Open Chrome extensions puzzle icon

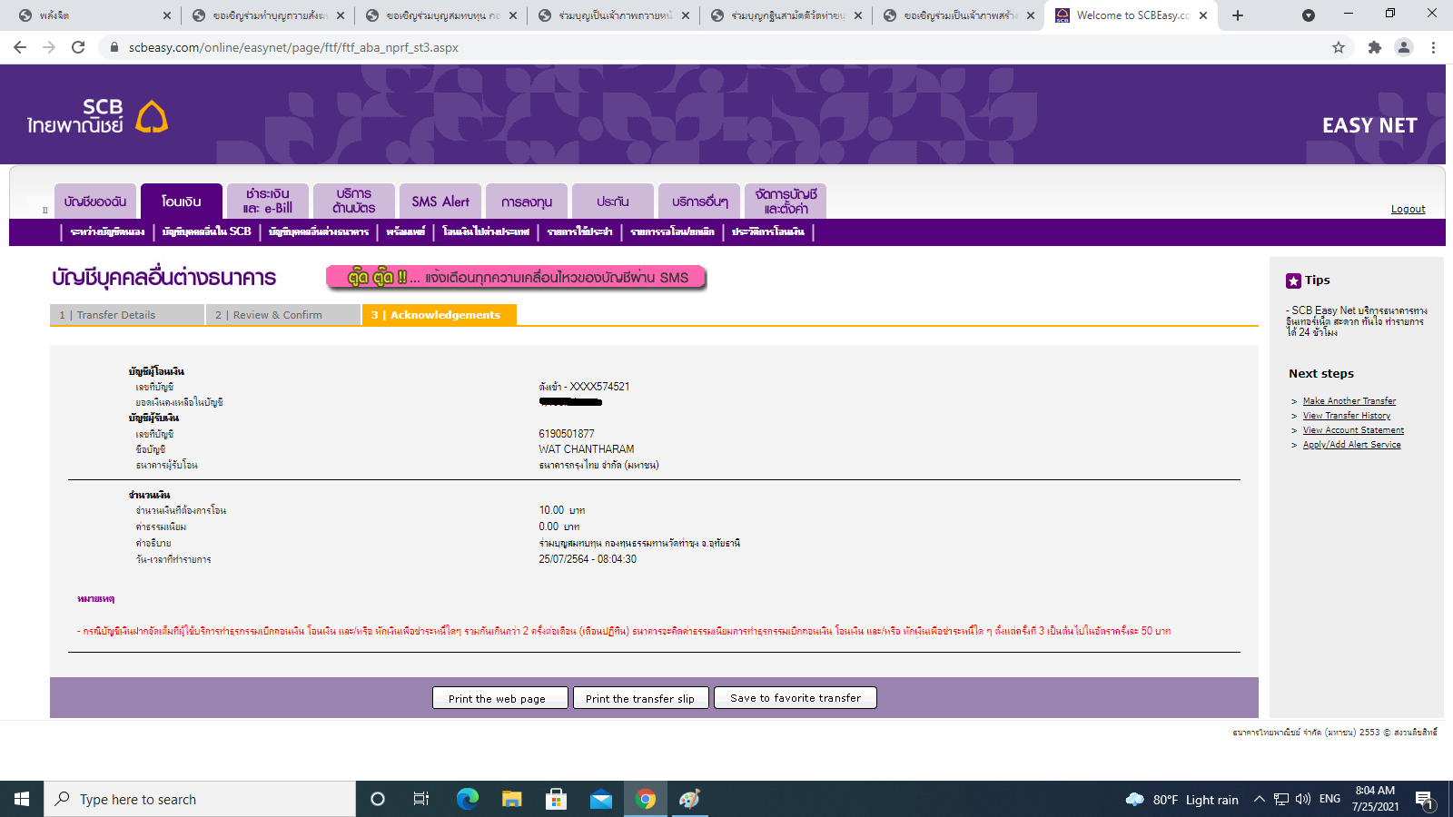[x=1375, y=47]
